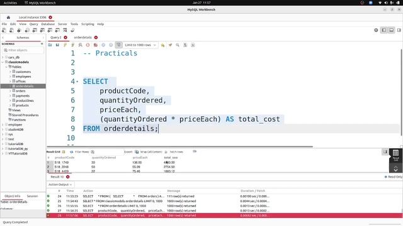Click the Result Grid form icon
The height and width of the screenshot is (226, 403).
point(64,152)
